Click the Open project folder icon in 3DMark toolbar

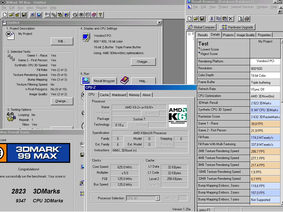pos(11,15)
